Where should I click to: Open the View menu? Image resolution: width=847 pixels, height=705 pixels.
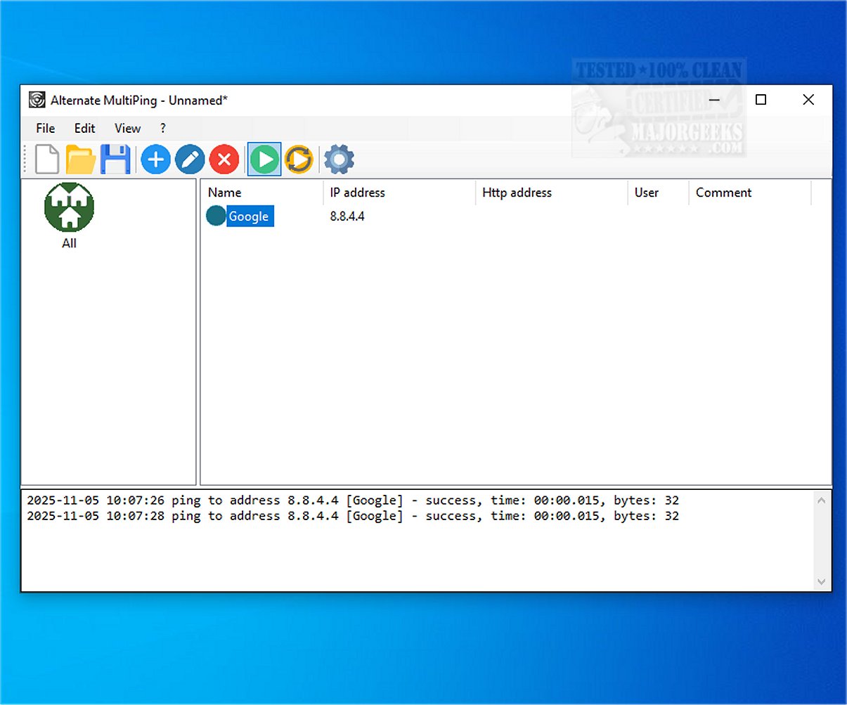tap(128, 128)
